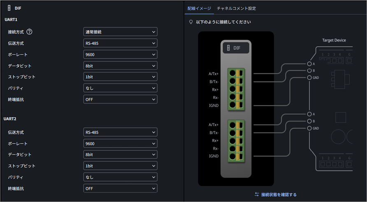367x202 pixels.
Task: Open UART1 パリティ dropdown
Action: coord(120,88)
